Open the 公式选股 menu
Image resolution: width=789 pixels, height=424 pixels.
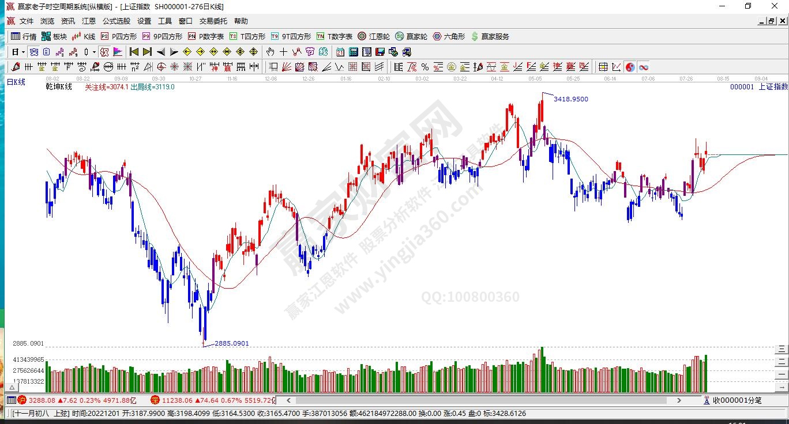[117, 21]
